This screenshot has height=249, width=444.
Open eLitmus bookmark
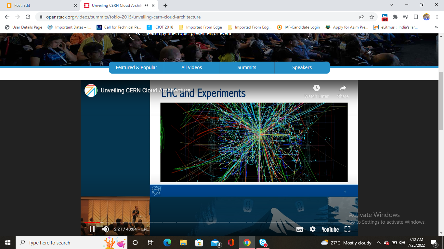click(396, 27)
